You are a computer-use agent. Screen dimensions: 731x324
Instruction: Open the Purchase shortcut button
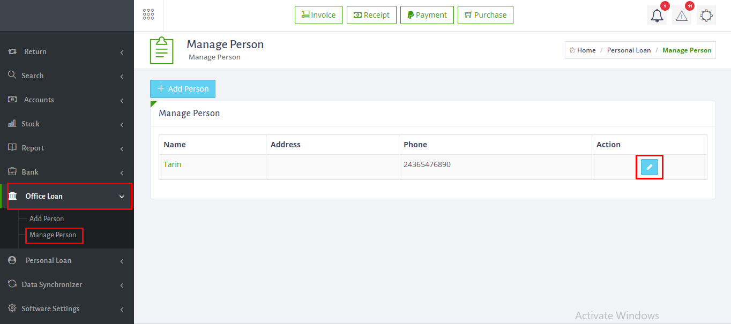click(485, 15)
